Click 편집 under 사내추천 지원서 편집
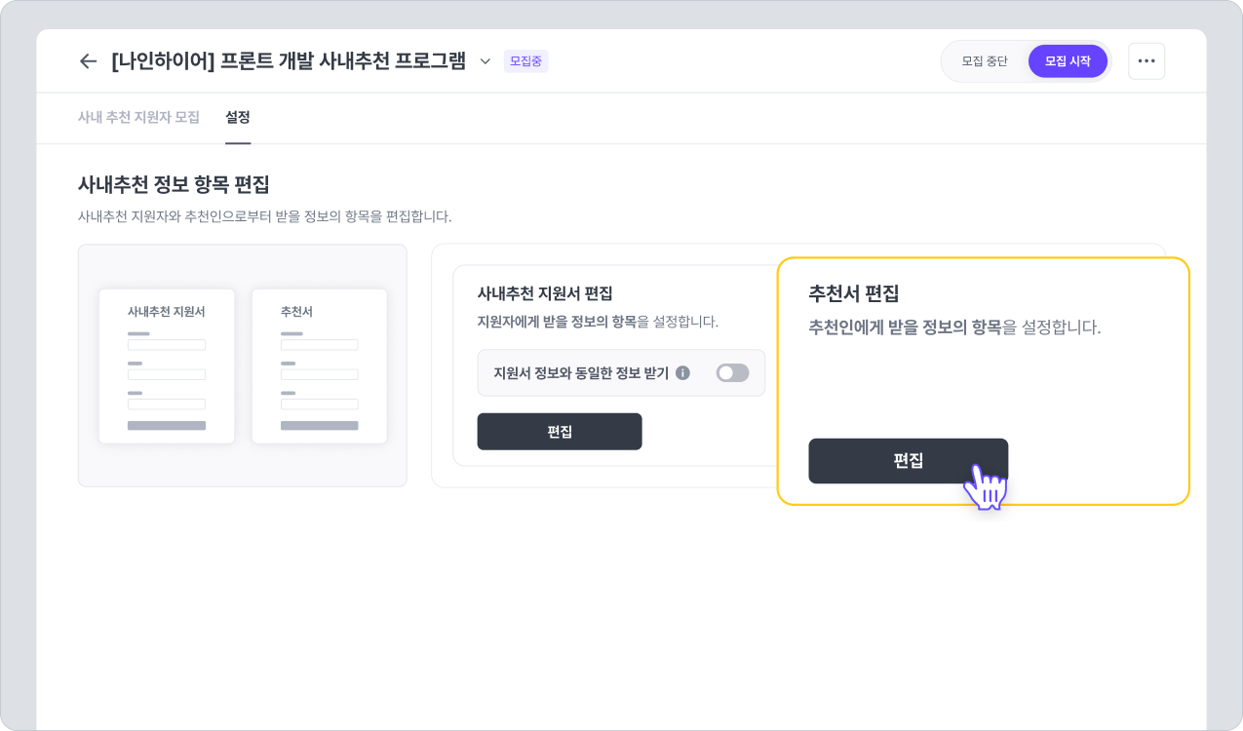This screenshot has width=1243, height=731. (x=559, y=432)
